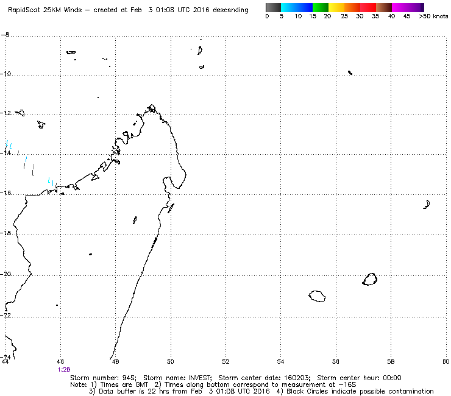The width and height of the screenshot is (451, 396).
Task: Click the latitude label '-20'
Action: pyautogui.click(x=5, y=274)
